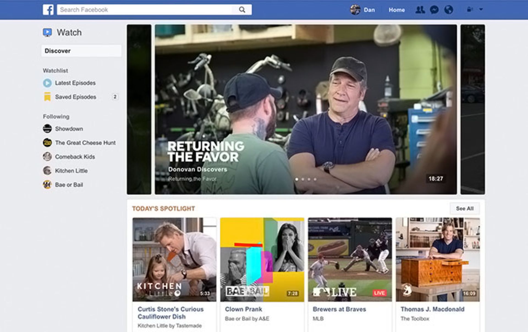Viewport: 528px width, 332px height.
Task: Open Comeback Kids show link
Action: [x=75, y=157]
